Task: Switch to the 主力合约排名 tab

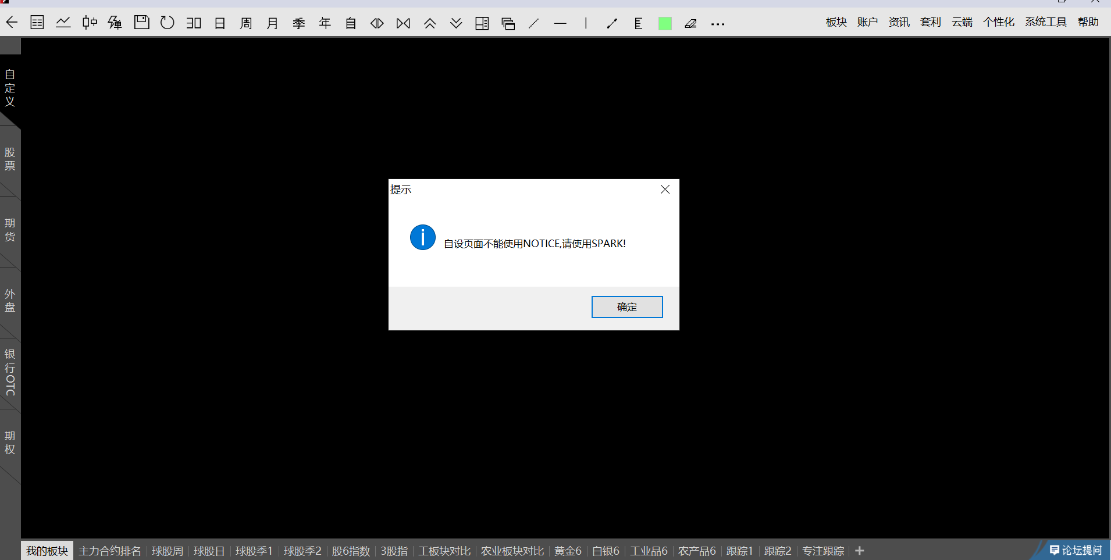Action: tap(110, 551)
